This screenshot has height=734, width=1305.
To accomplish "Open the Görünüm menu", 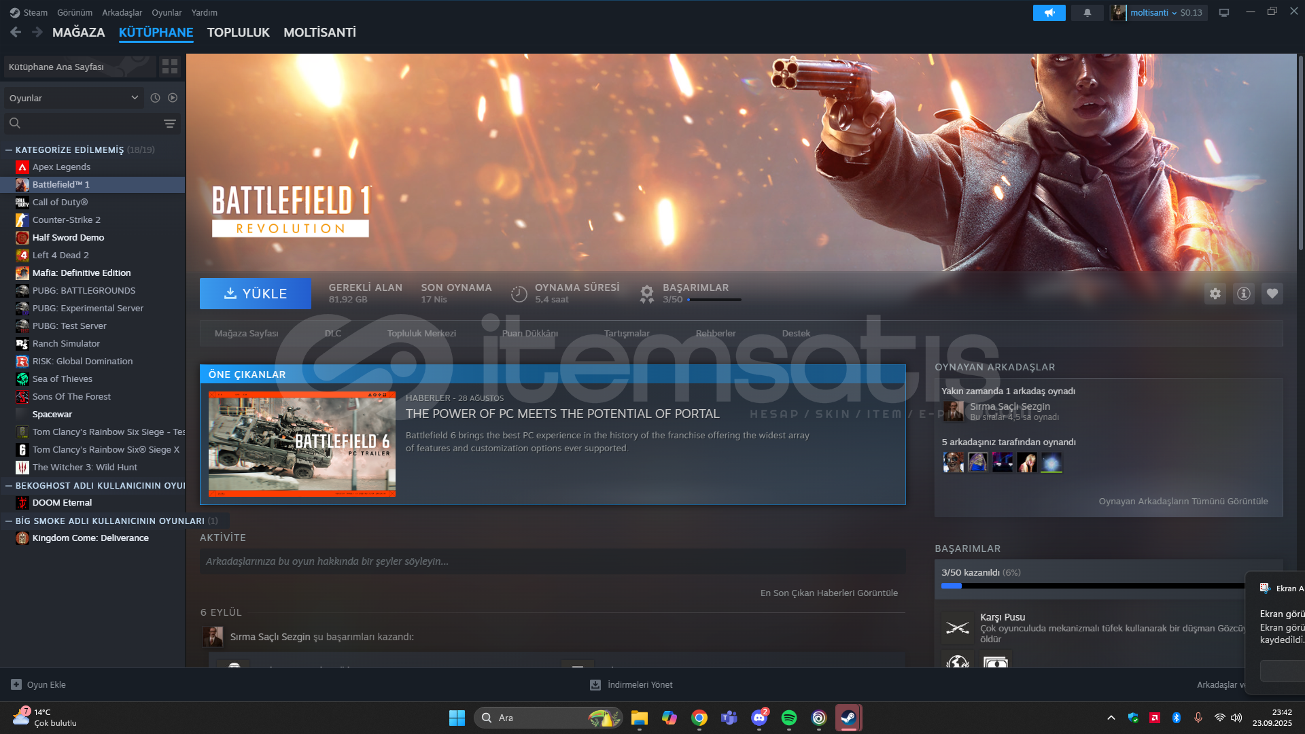I will (x=75, y=12).
